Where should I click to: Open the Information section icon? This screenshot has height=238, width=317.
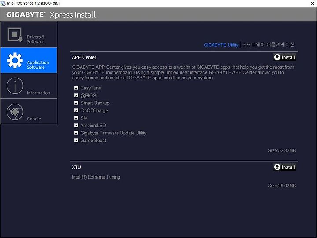15,86
